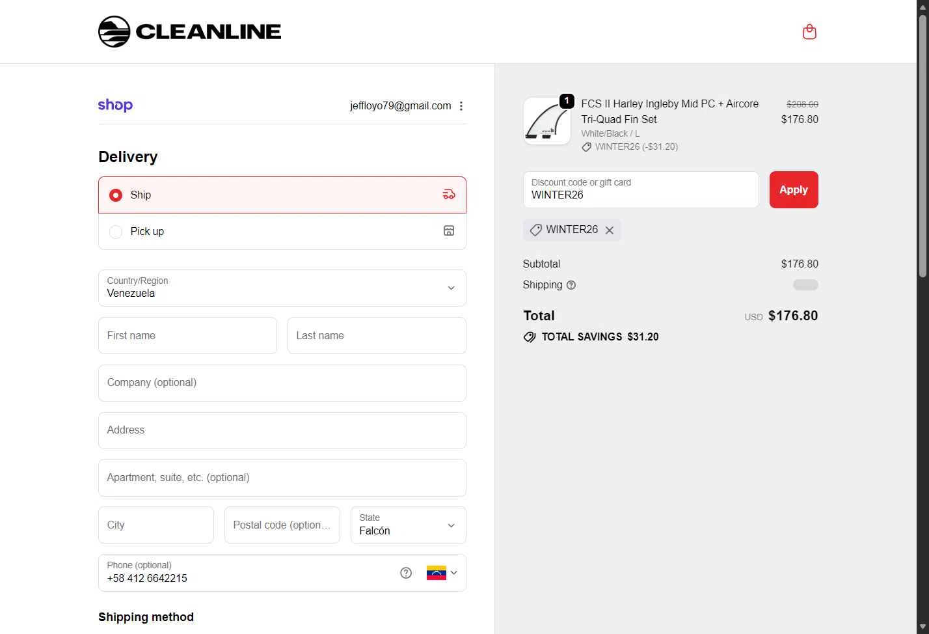This screenshot has height=634, width=929.
Task: Click the jeffloyo79@gmail.com email text
Action: tap(400, 106)
